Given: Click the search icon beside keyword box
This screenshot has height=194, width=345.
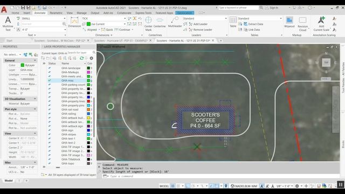Looking at the screenshot, I should coord(261,8).
